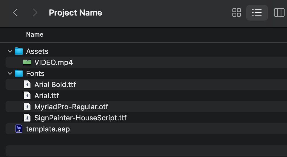Click the Assets folder icon
The width and height of the screenshot is (287, 157).
click(19, 51)
